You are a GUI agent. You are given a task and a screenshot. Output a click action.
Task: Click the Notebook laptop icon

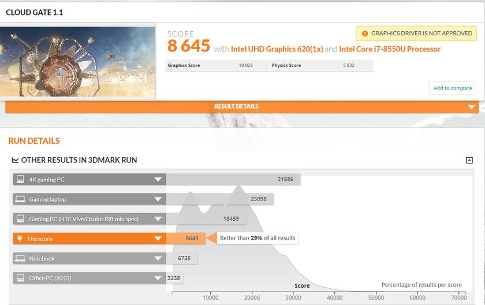20,258
